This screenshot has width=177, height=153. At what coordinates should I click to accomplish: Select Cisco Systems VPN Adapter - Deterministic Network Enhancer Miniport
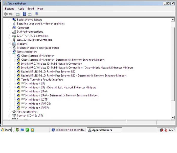tap(63, 60)
